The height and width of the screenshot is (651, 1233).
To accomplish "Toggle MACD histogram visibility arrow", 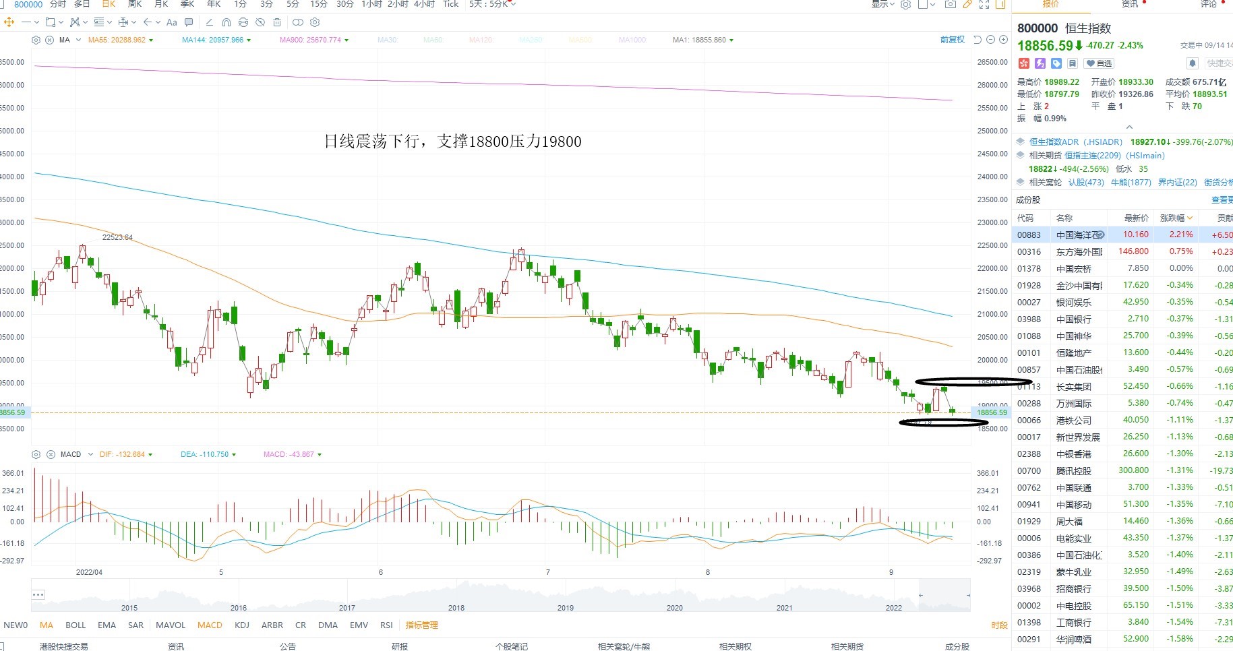I will [320, 455].
